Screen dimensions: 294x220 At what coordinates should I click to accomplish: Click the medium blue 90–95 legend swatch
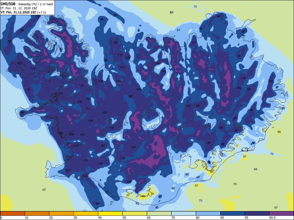click(x=233, y=214)
